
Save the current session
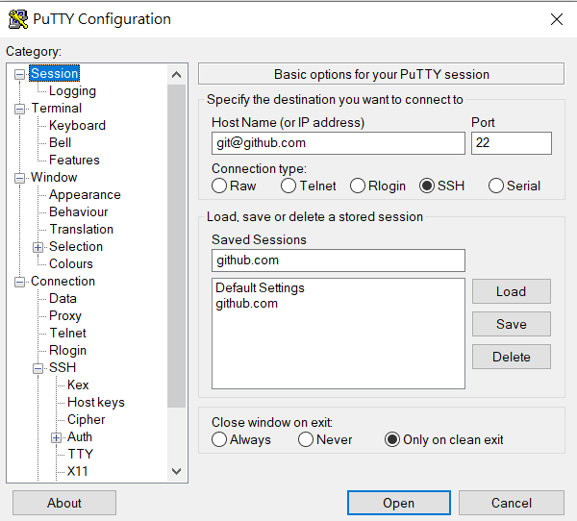(x=512, y=324)
